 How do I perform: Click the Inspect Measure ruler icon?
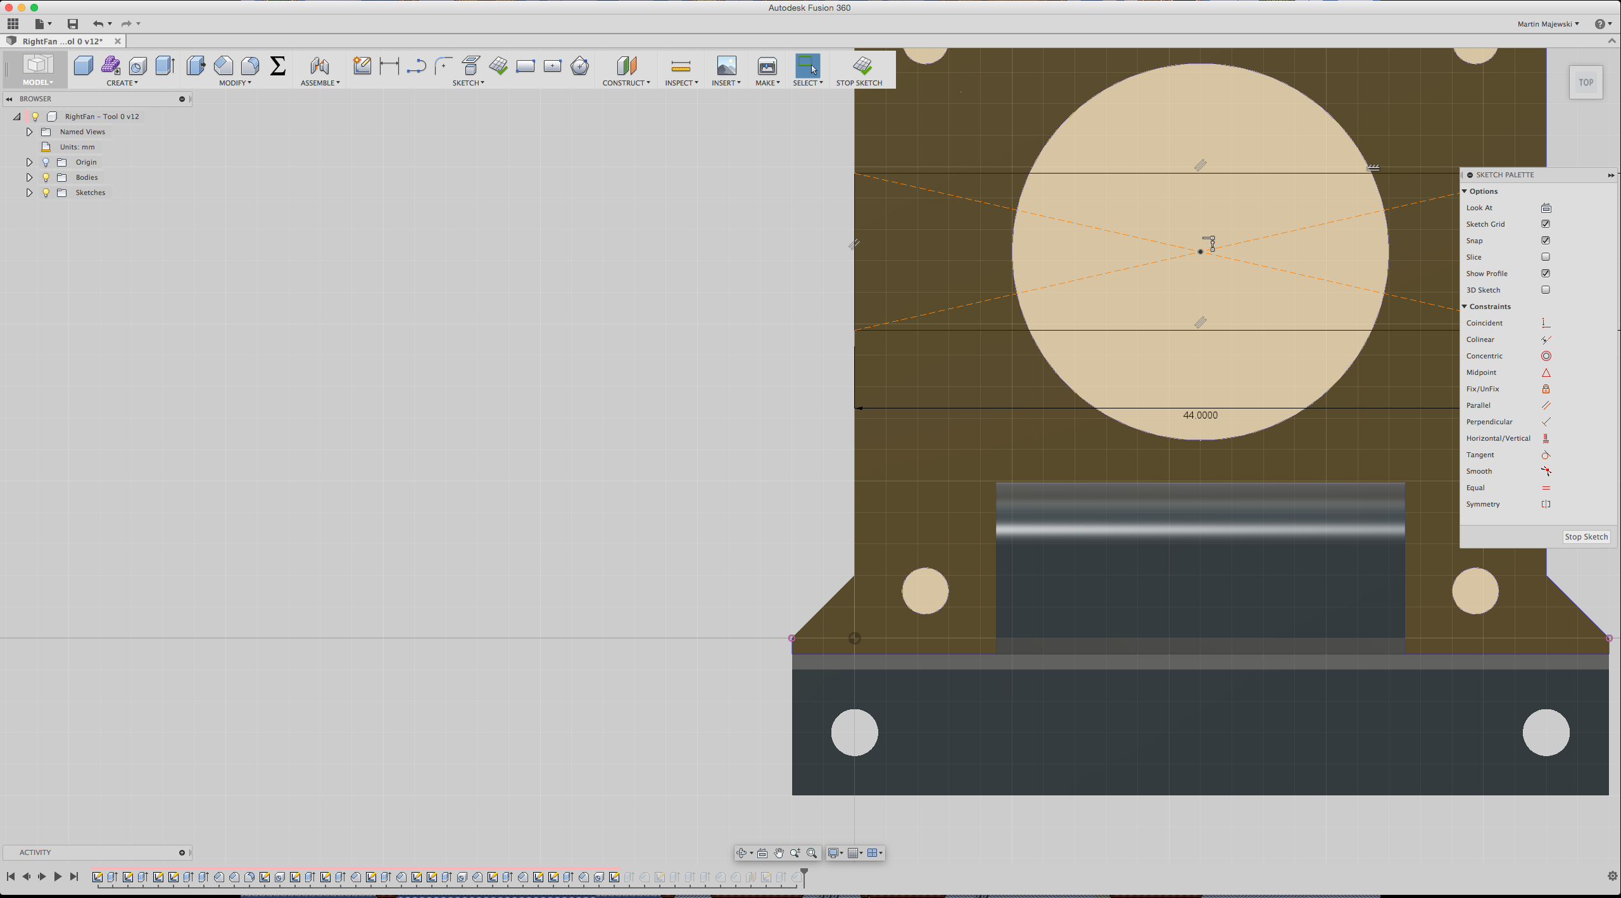(x=681, y=66)
